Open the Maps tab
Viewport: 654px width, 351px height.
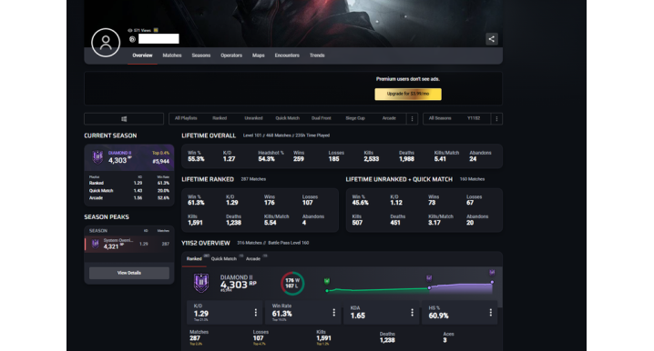(x=258, y=55)
